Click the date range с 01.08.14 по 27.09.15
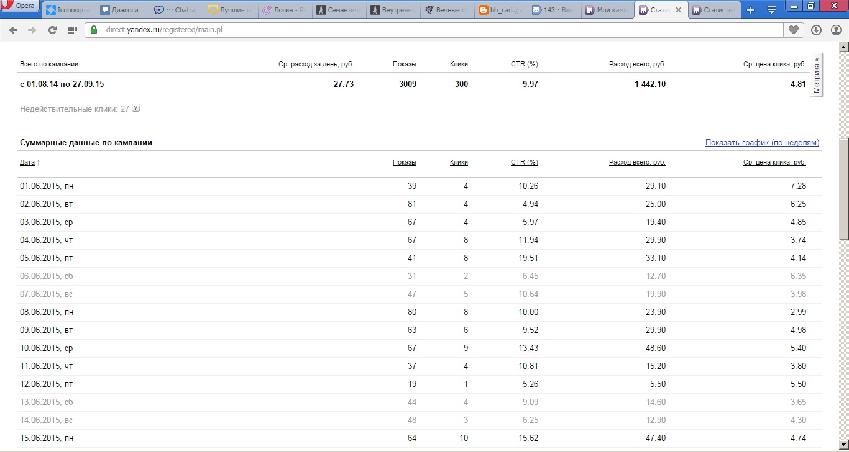The width and height of the screenshot is (849, 452). point(62,84)
